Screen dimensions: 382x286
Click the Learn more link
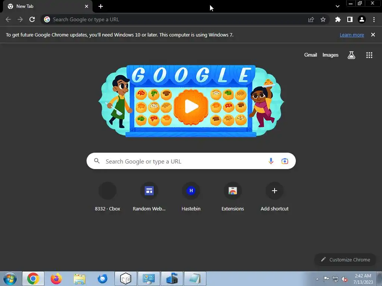click(352, 35)
